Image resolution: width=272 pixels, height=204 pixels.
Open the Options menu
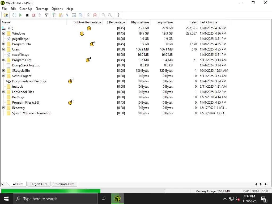coord(57,9)
